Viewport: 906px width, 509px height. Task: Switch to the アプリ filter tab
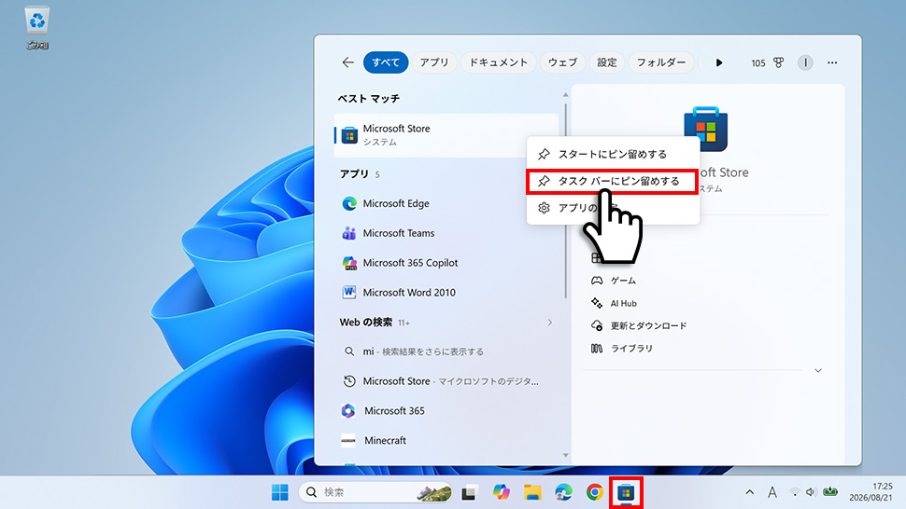[434, 62]
